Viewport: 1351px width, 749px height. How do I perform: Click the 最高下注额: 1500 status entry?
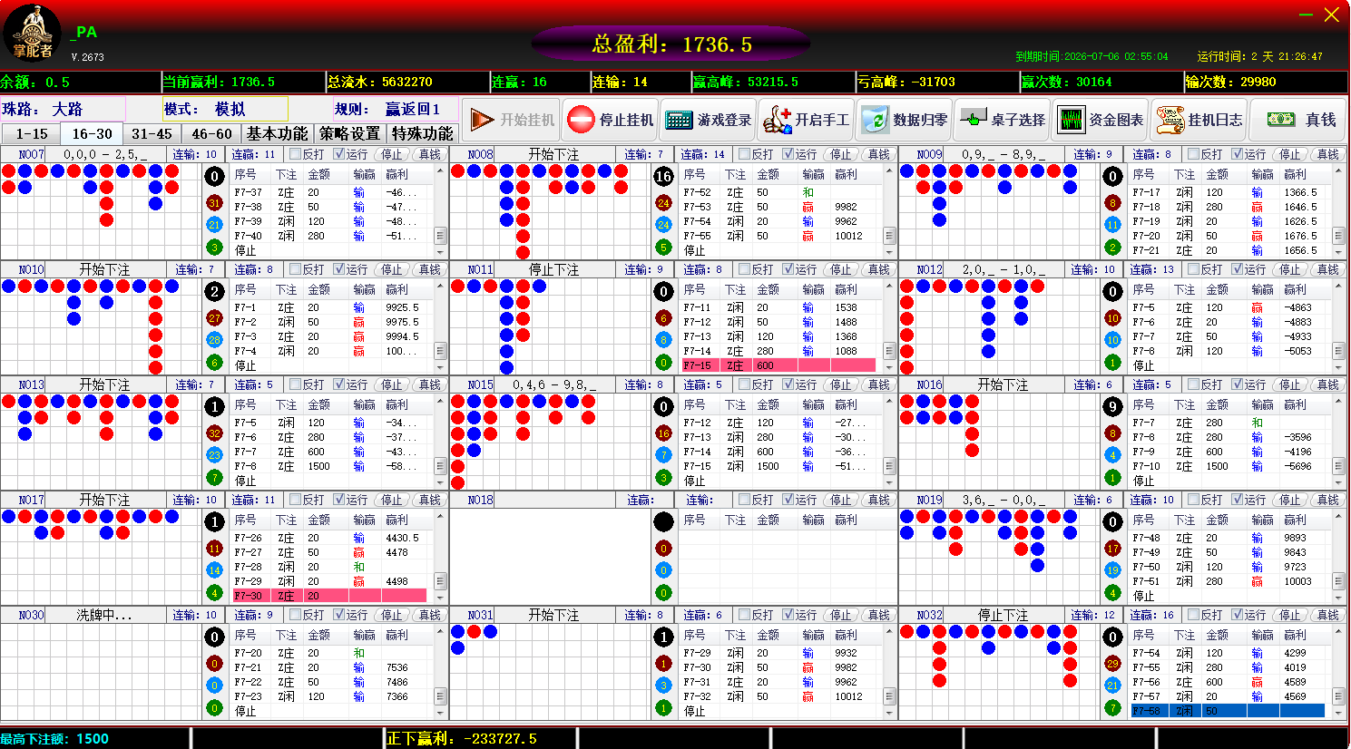click(x=95, y=738)
